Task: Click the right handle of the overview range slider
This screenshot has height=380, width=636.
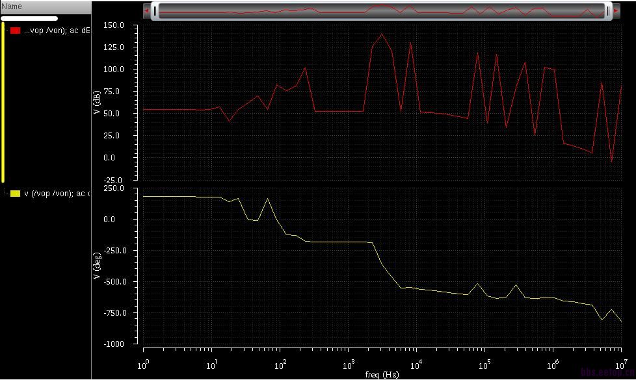Action: pos(608,11)
